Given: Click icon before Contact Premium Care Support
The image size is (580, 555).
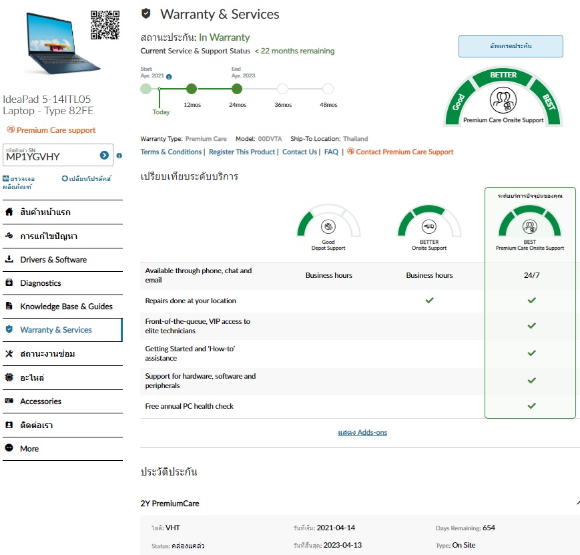Looking at the screenshot, I should [350, 151].
